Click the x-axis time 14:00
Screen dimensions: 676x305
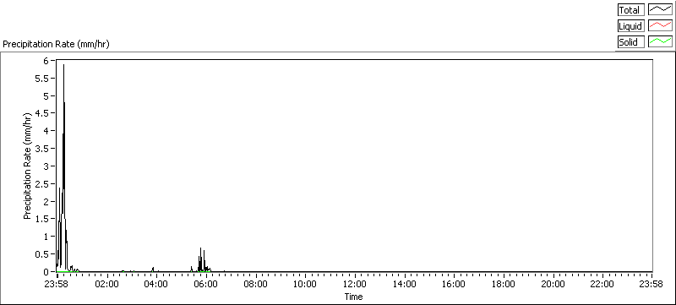[405, 284]
